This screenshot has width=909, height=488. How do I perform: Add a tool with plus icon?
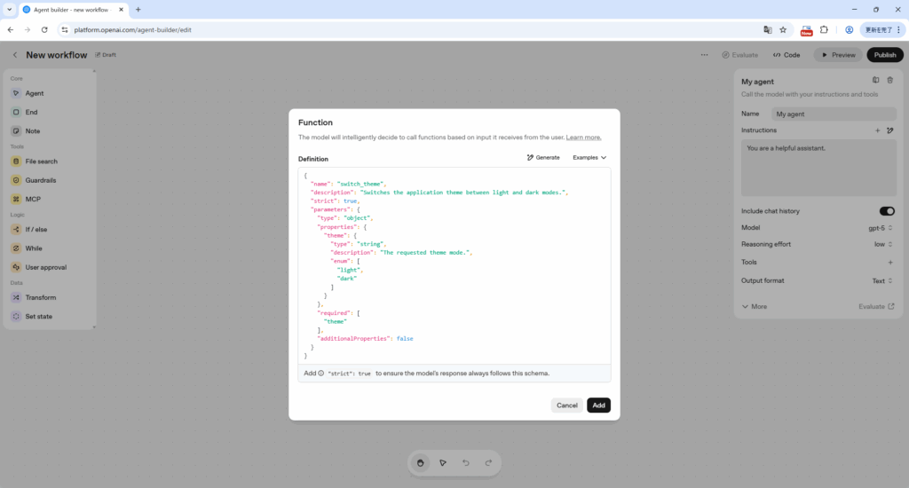[x=889, y=263]
